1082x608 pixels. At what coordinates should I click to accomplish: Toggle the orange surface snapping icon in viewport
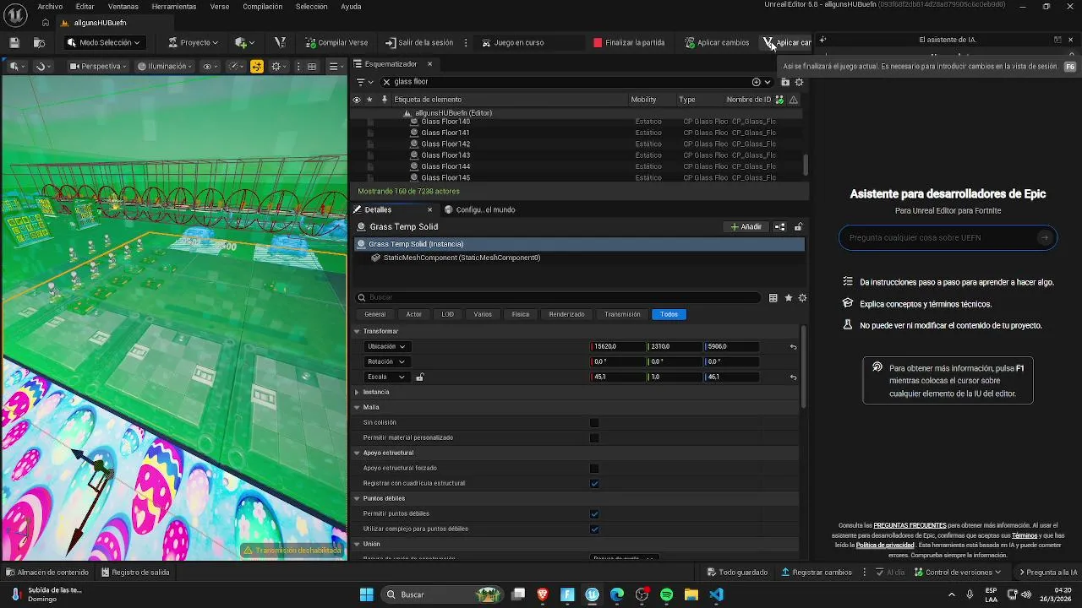(x=256, y=66)
